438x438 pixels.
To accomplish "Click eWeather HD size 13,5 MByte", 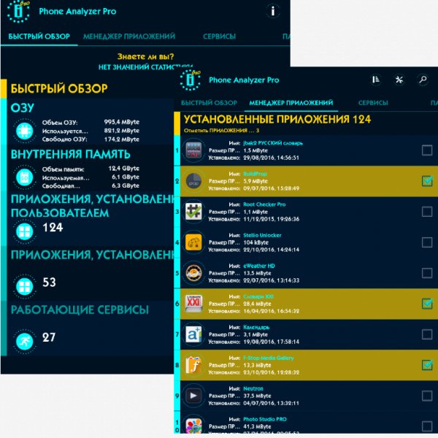I will (x=257, y=273).
